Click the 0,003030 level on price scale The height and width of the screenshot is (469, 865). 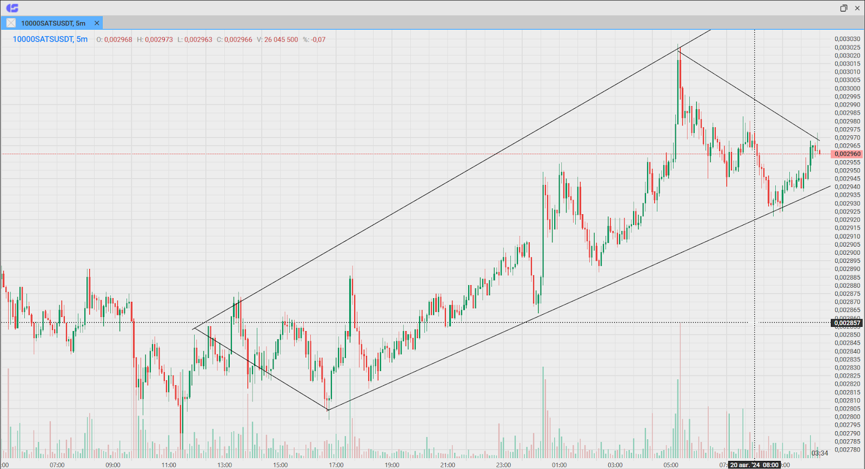coord(847,39)
